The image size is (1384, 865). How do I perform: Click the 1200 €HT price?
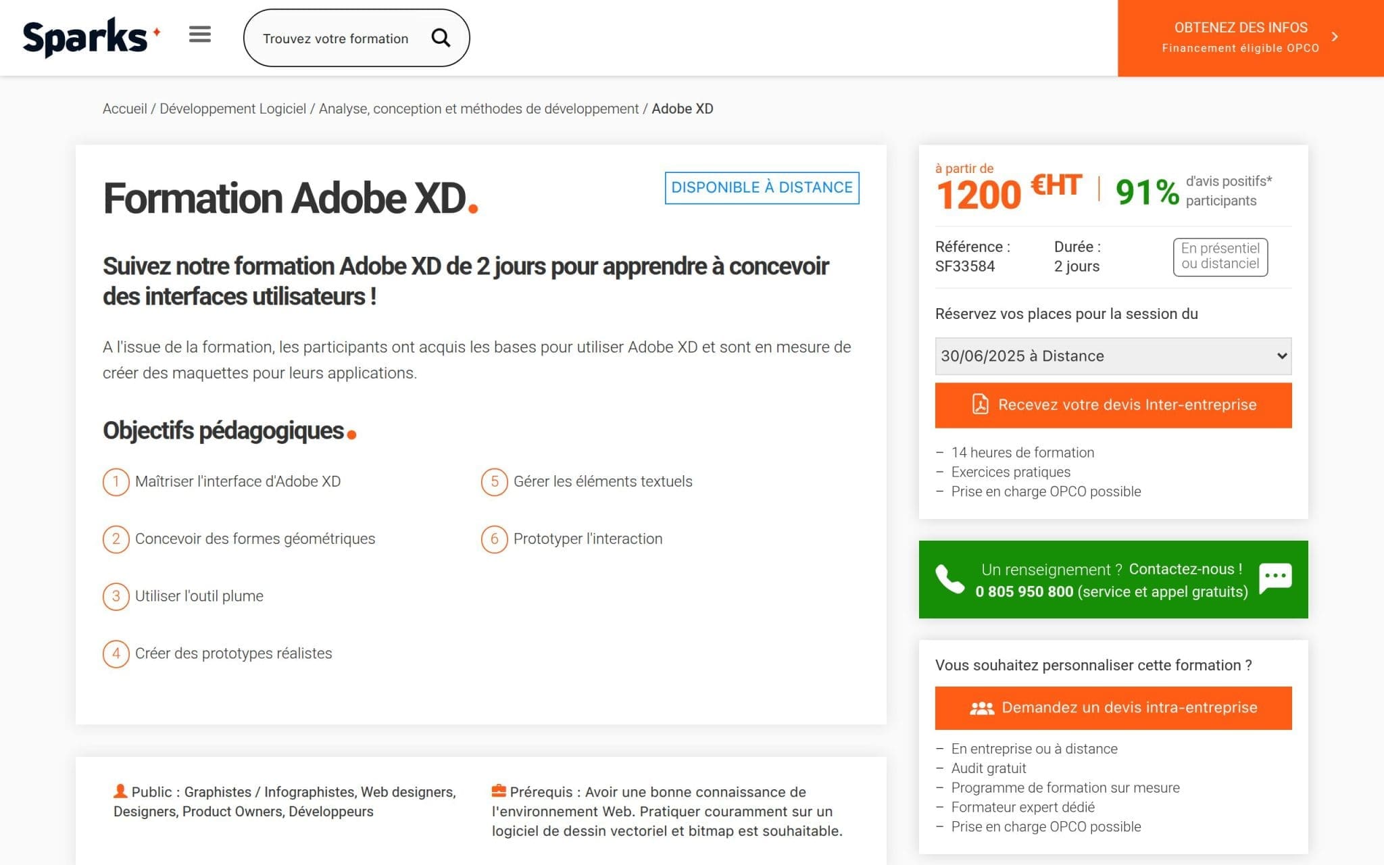(1008, 193)
